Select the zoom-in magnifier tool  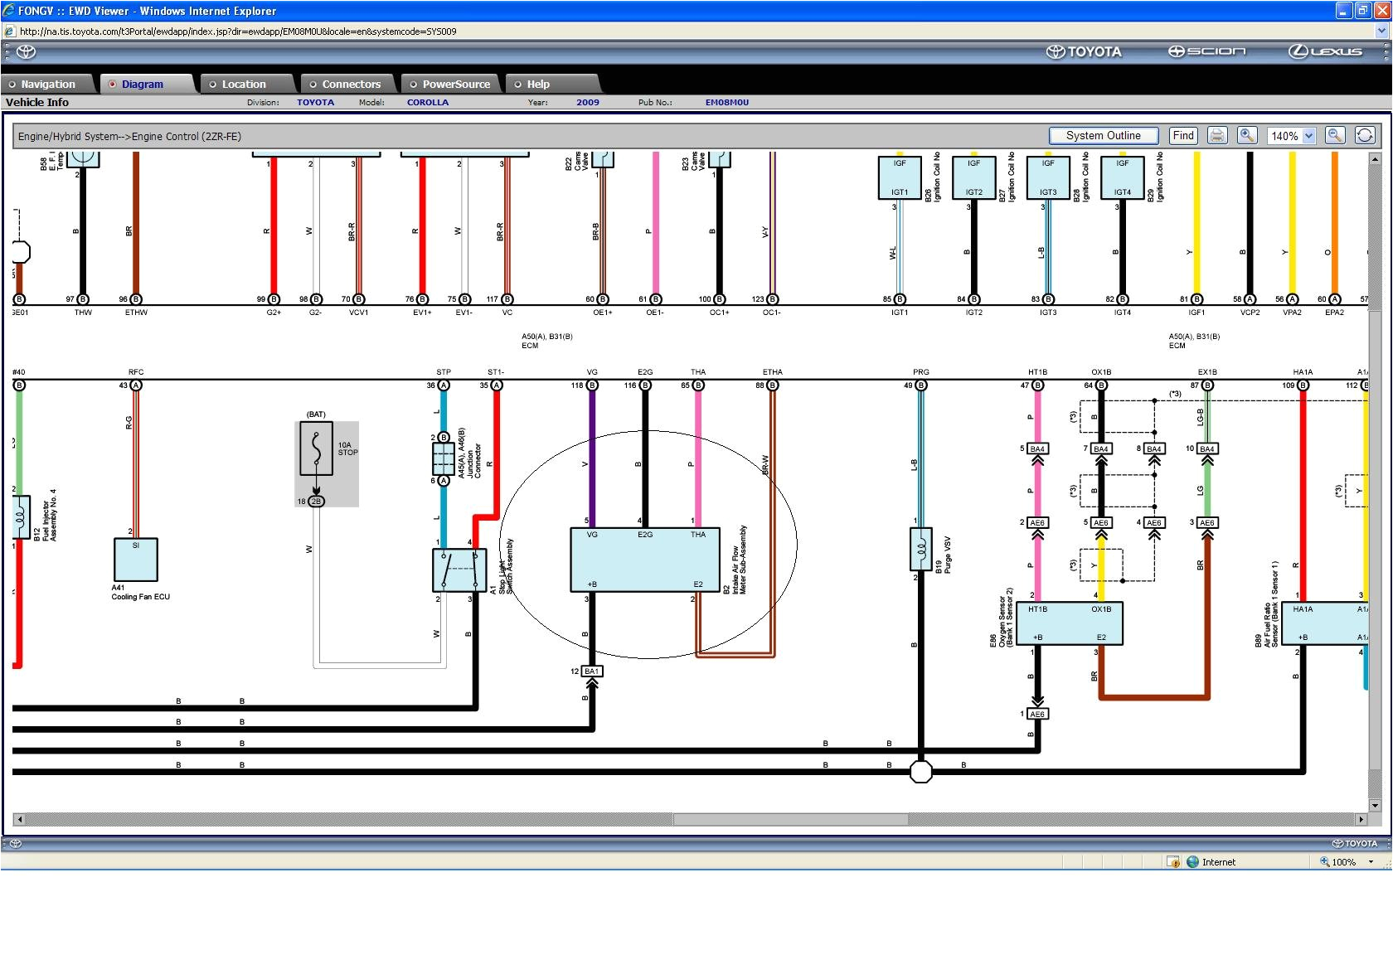coord(1247,136)
